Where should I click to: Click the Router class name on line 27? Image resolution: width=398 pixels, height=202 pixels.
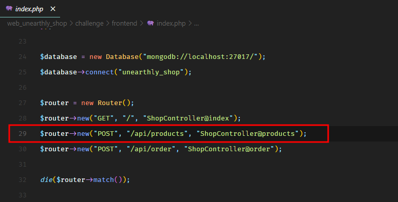tap(110, 103)
